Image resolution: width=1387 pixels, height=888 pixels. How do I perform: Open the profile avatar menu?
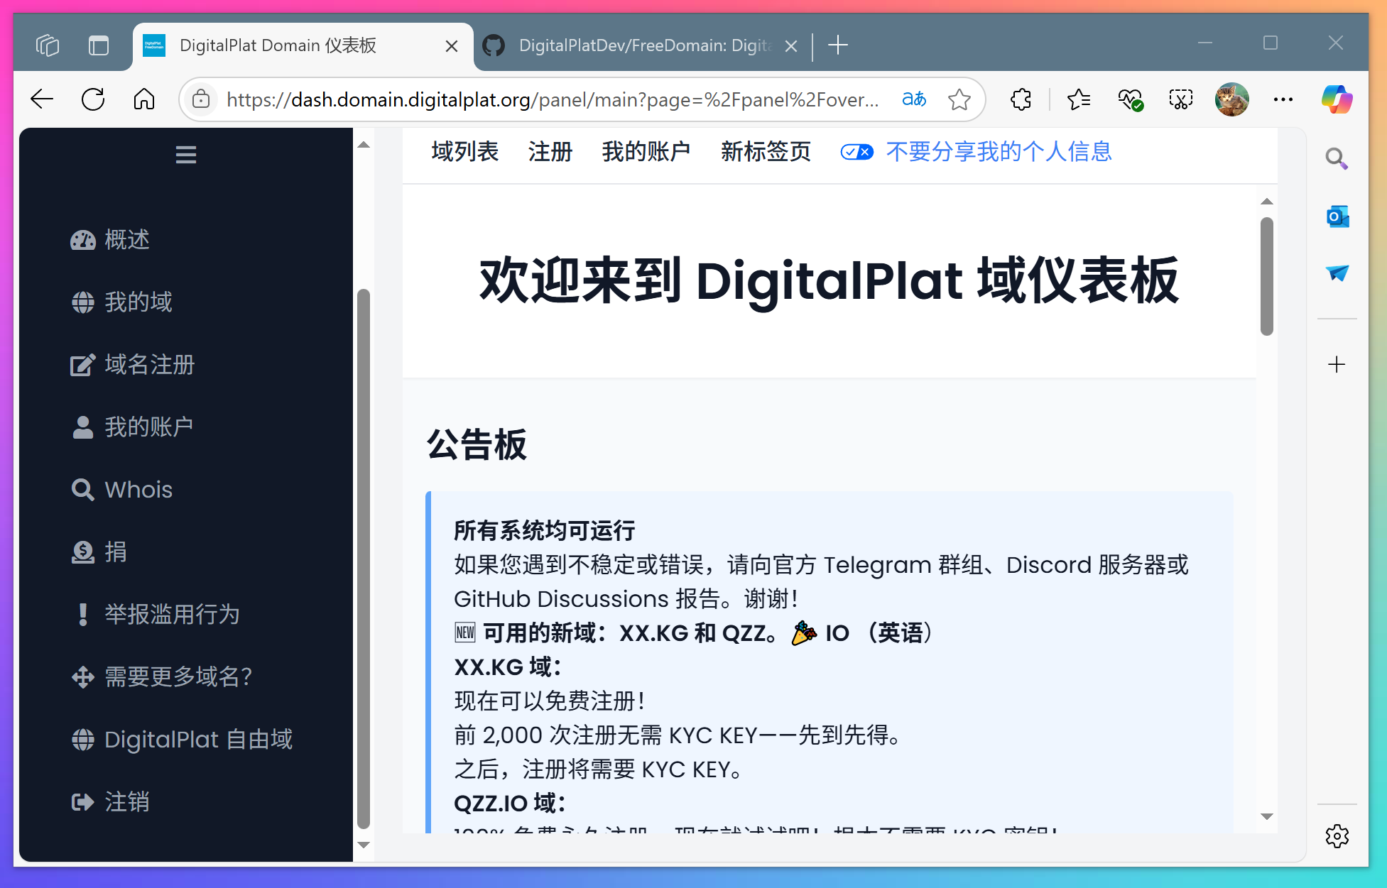(1232, 99)
